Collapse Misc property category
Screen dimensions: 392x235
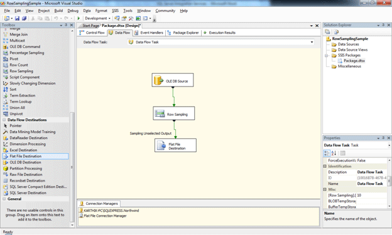click(325, 189)
